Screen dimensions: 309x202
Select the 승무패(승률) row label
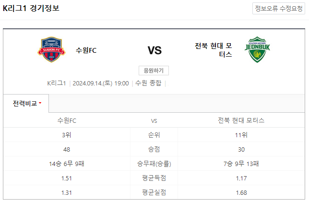pyautogui.click(x=154, y=164)
